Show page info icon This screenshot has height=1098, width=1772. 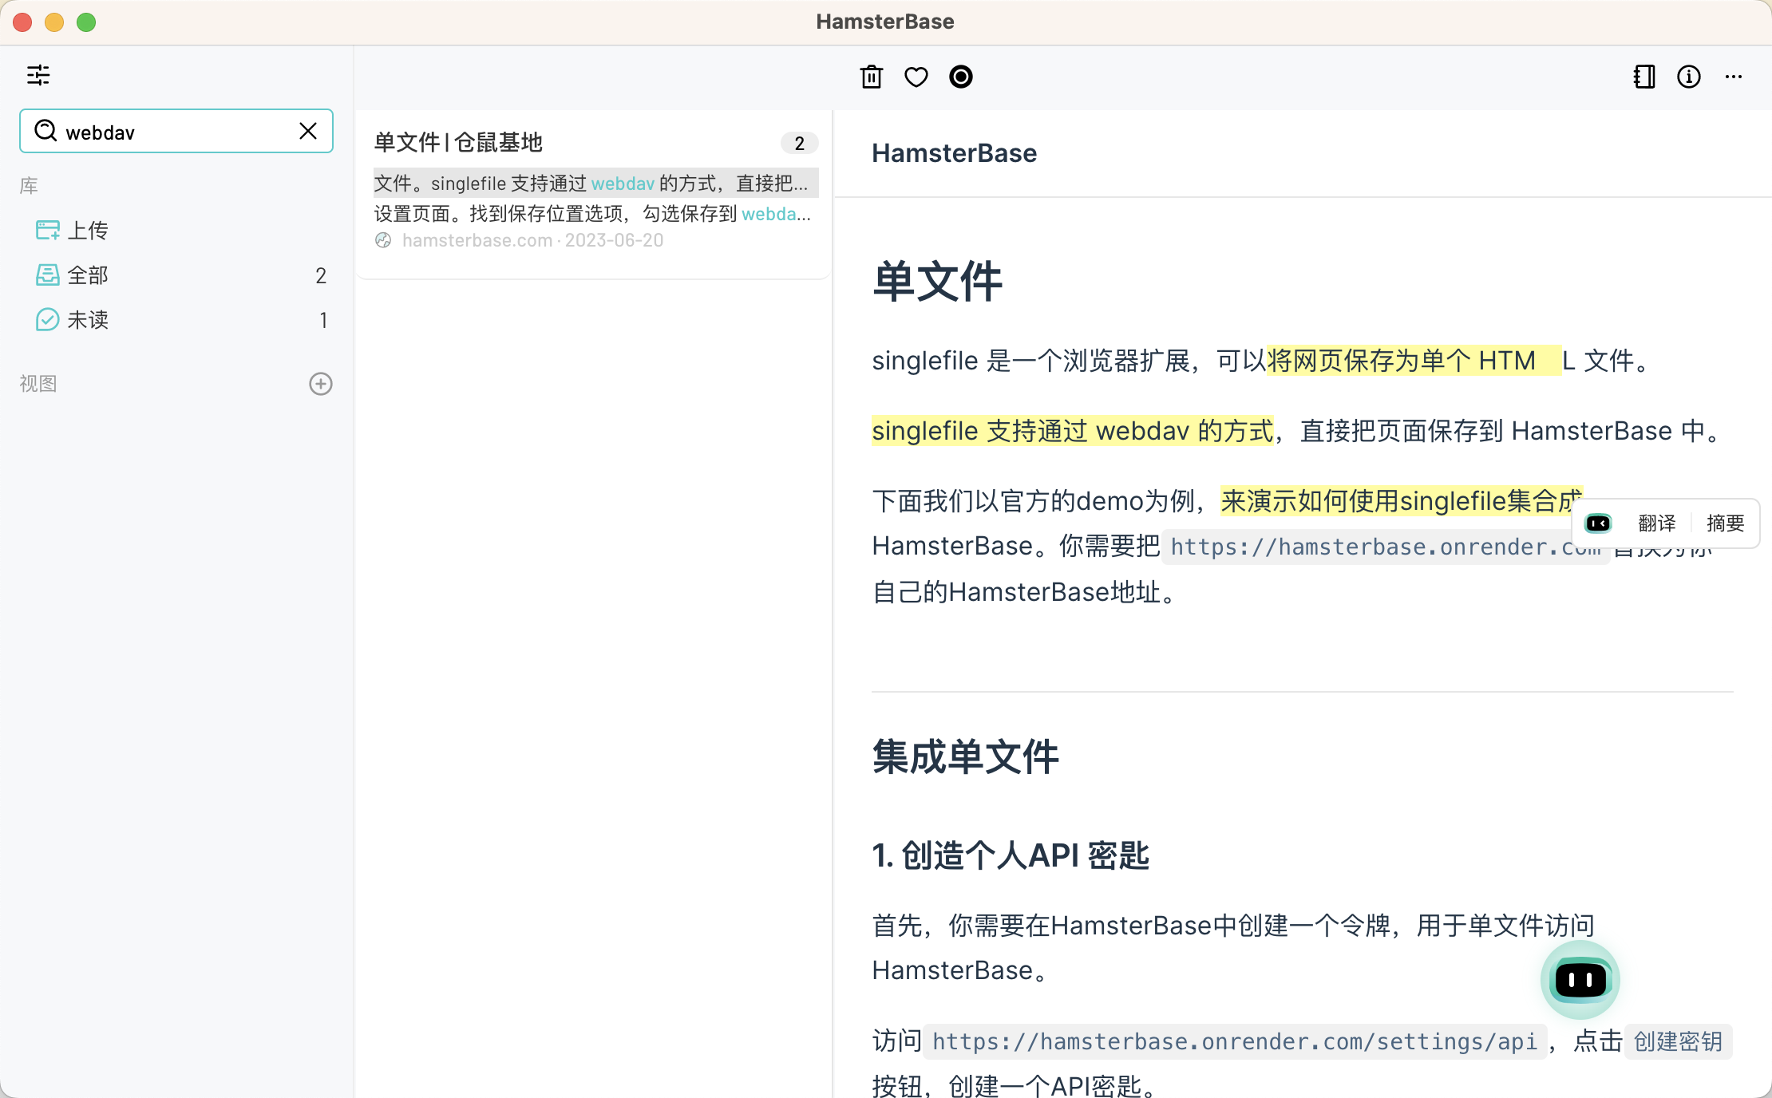(1689, 77)
